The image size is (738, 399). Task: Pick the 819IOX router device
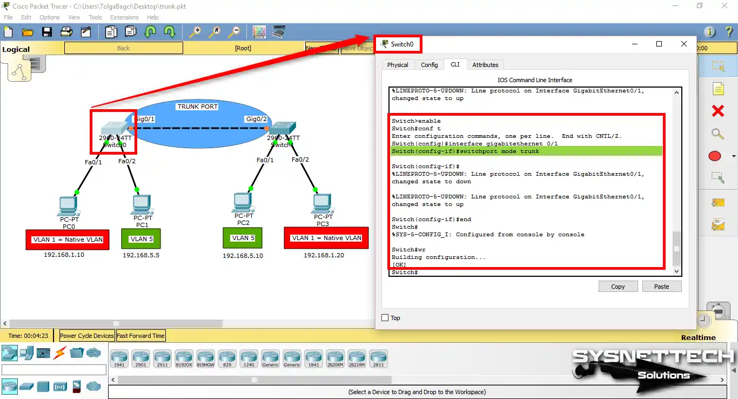pyautogui.click(x=184, y=359)
